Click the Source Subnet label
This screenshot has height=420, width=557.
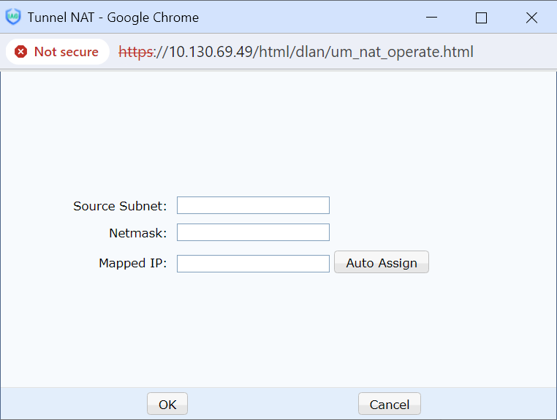120,206
